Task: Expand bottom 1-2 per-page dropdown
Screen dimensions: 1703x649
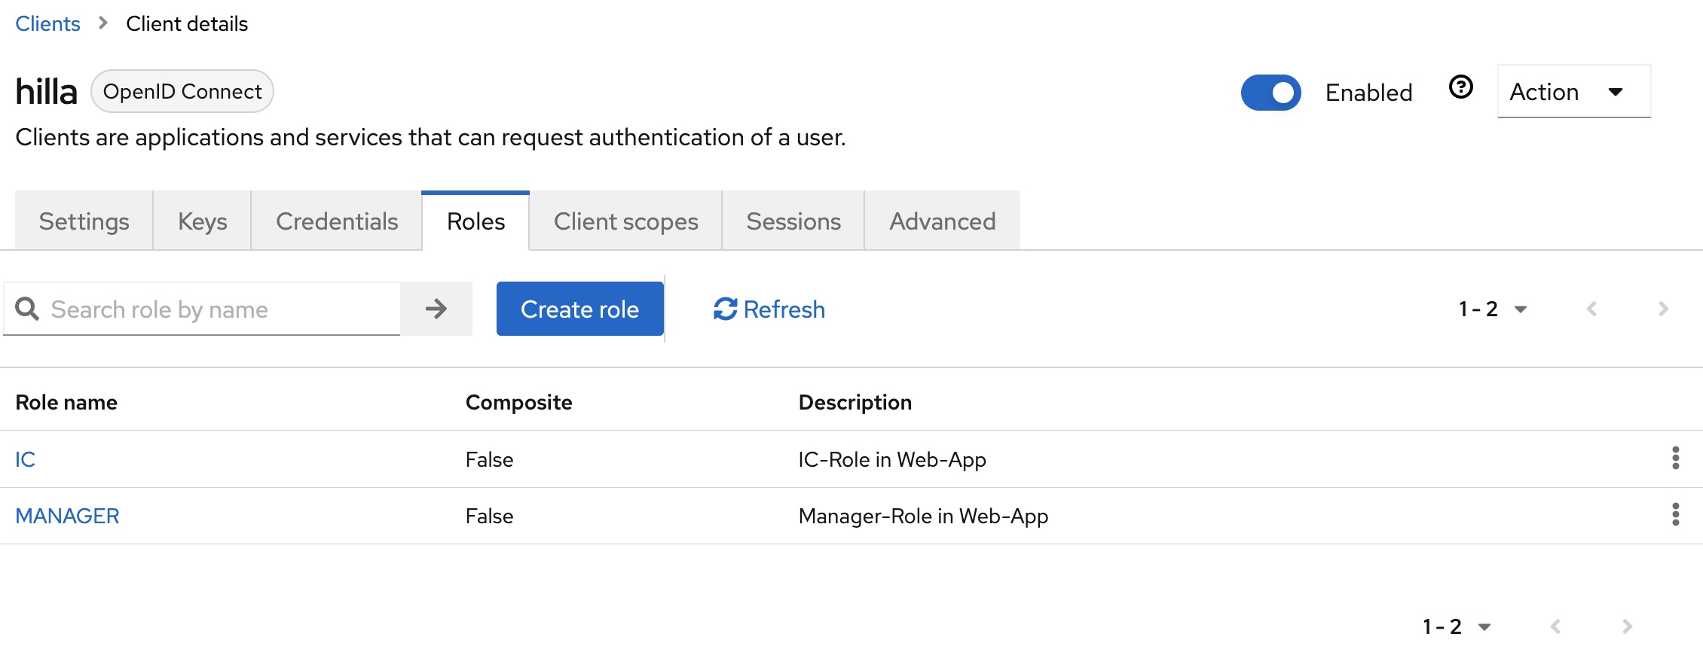Action: point(1457,626)
